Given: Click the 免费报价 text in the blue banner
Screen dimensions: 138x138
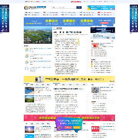Looking at the screenshot, I should tap(69, 21).
